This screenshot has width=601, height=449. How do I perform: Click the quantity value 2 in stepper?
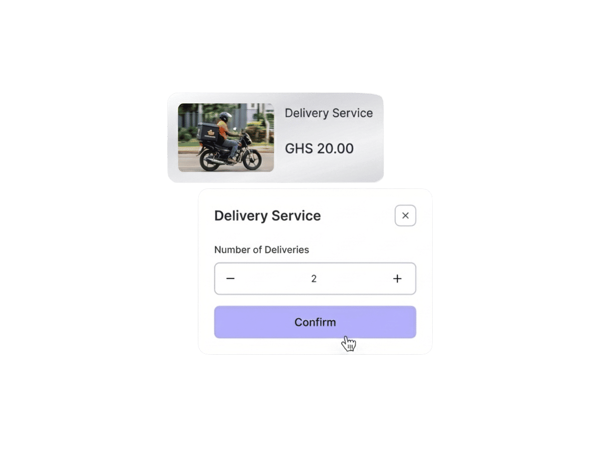tap(314, 279)
